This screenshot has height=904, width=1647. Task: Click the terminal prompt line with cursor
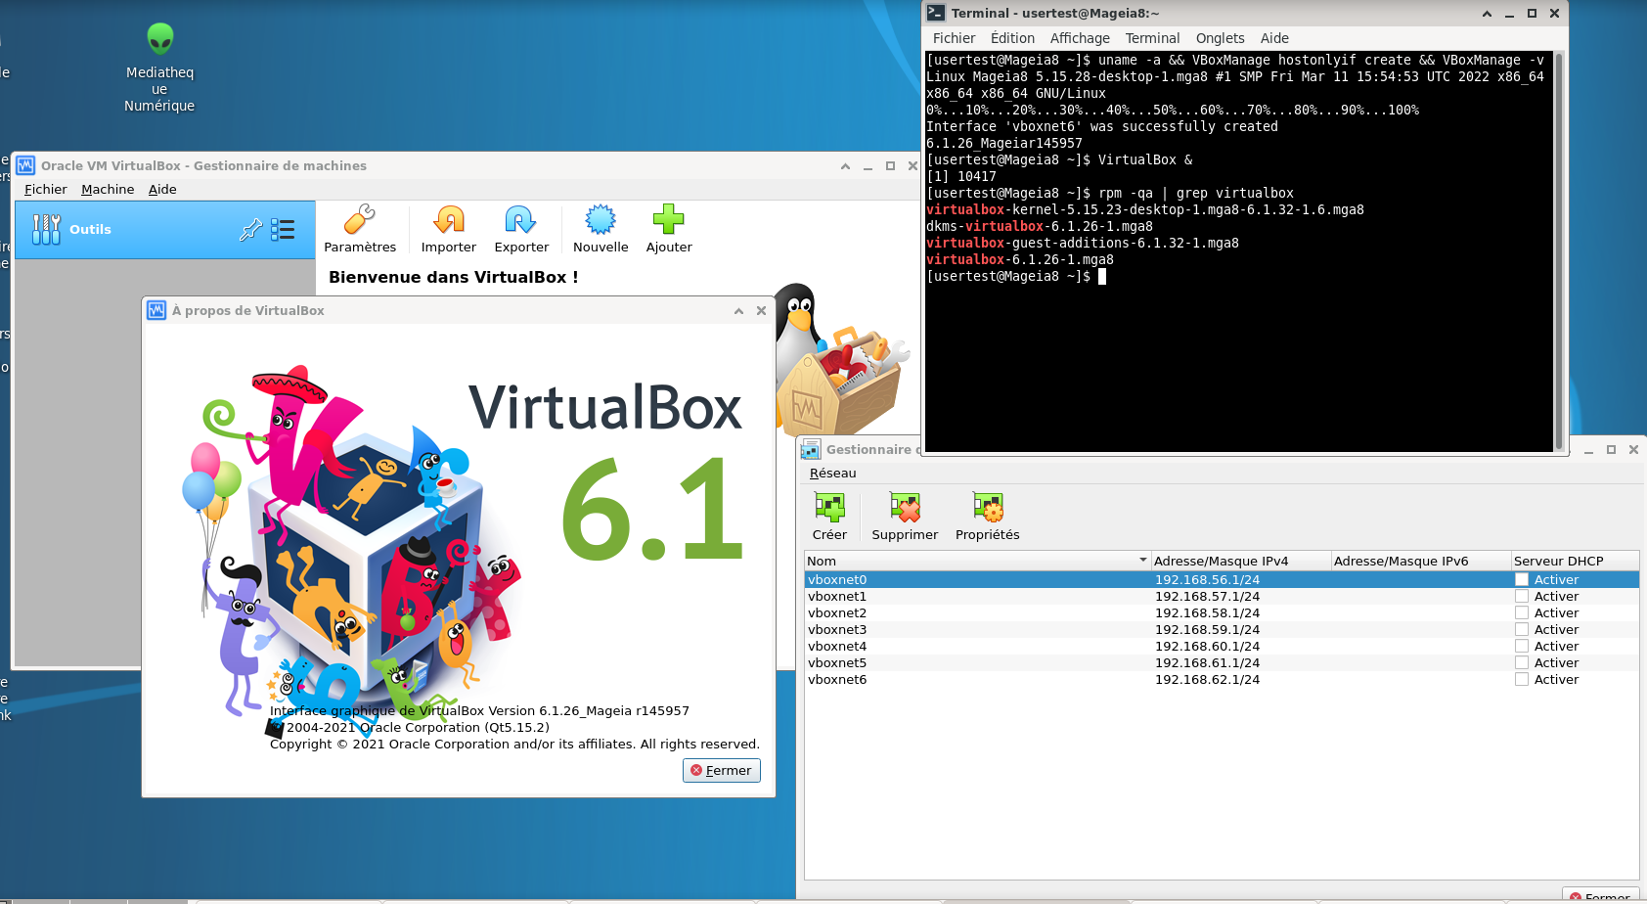tap(1016, 276)
